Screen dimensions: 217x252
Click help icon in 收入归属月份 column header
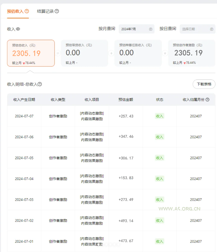click(x=207, y=99)
